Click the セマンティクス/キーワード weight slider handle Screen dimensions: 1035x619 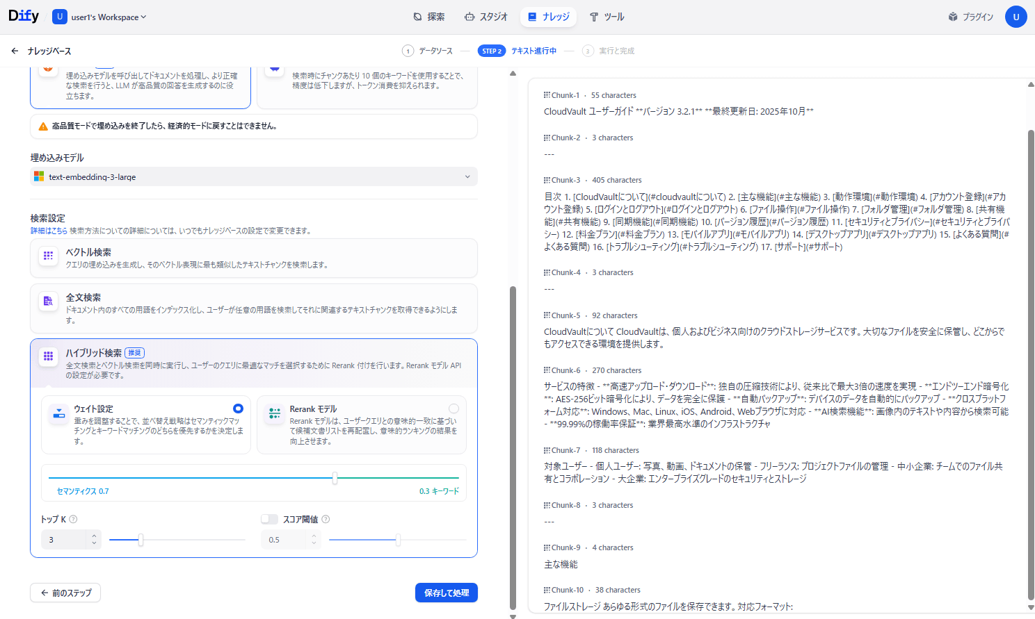[x=335, y=478]
